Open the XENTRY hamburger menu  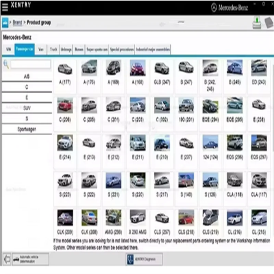[x=5, y=7]
